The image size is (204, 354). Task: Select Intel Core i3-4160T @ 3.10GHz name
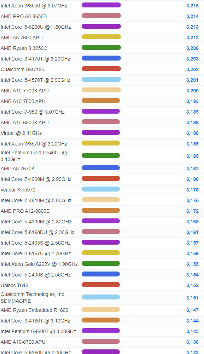35,321
